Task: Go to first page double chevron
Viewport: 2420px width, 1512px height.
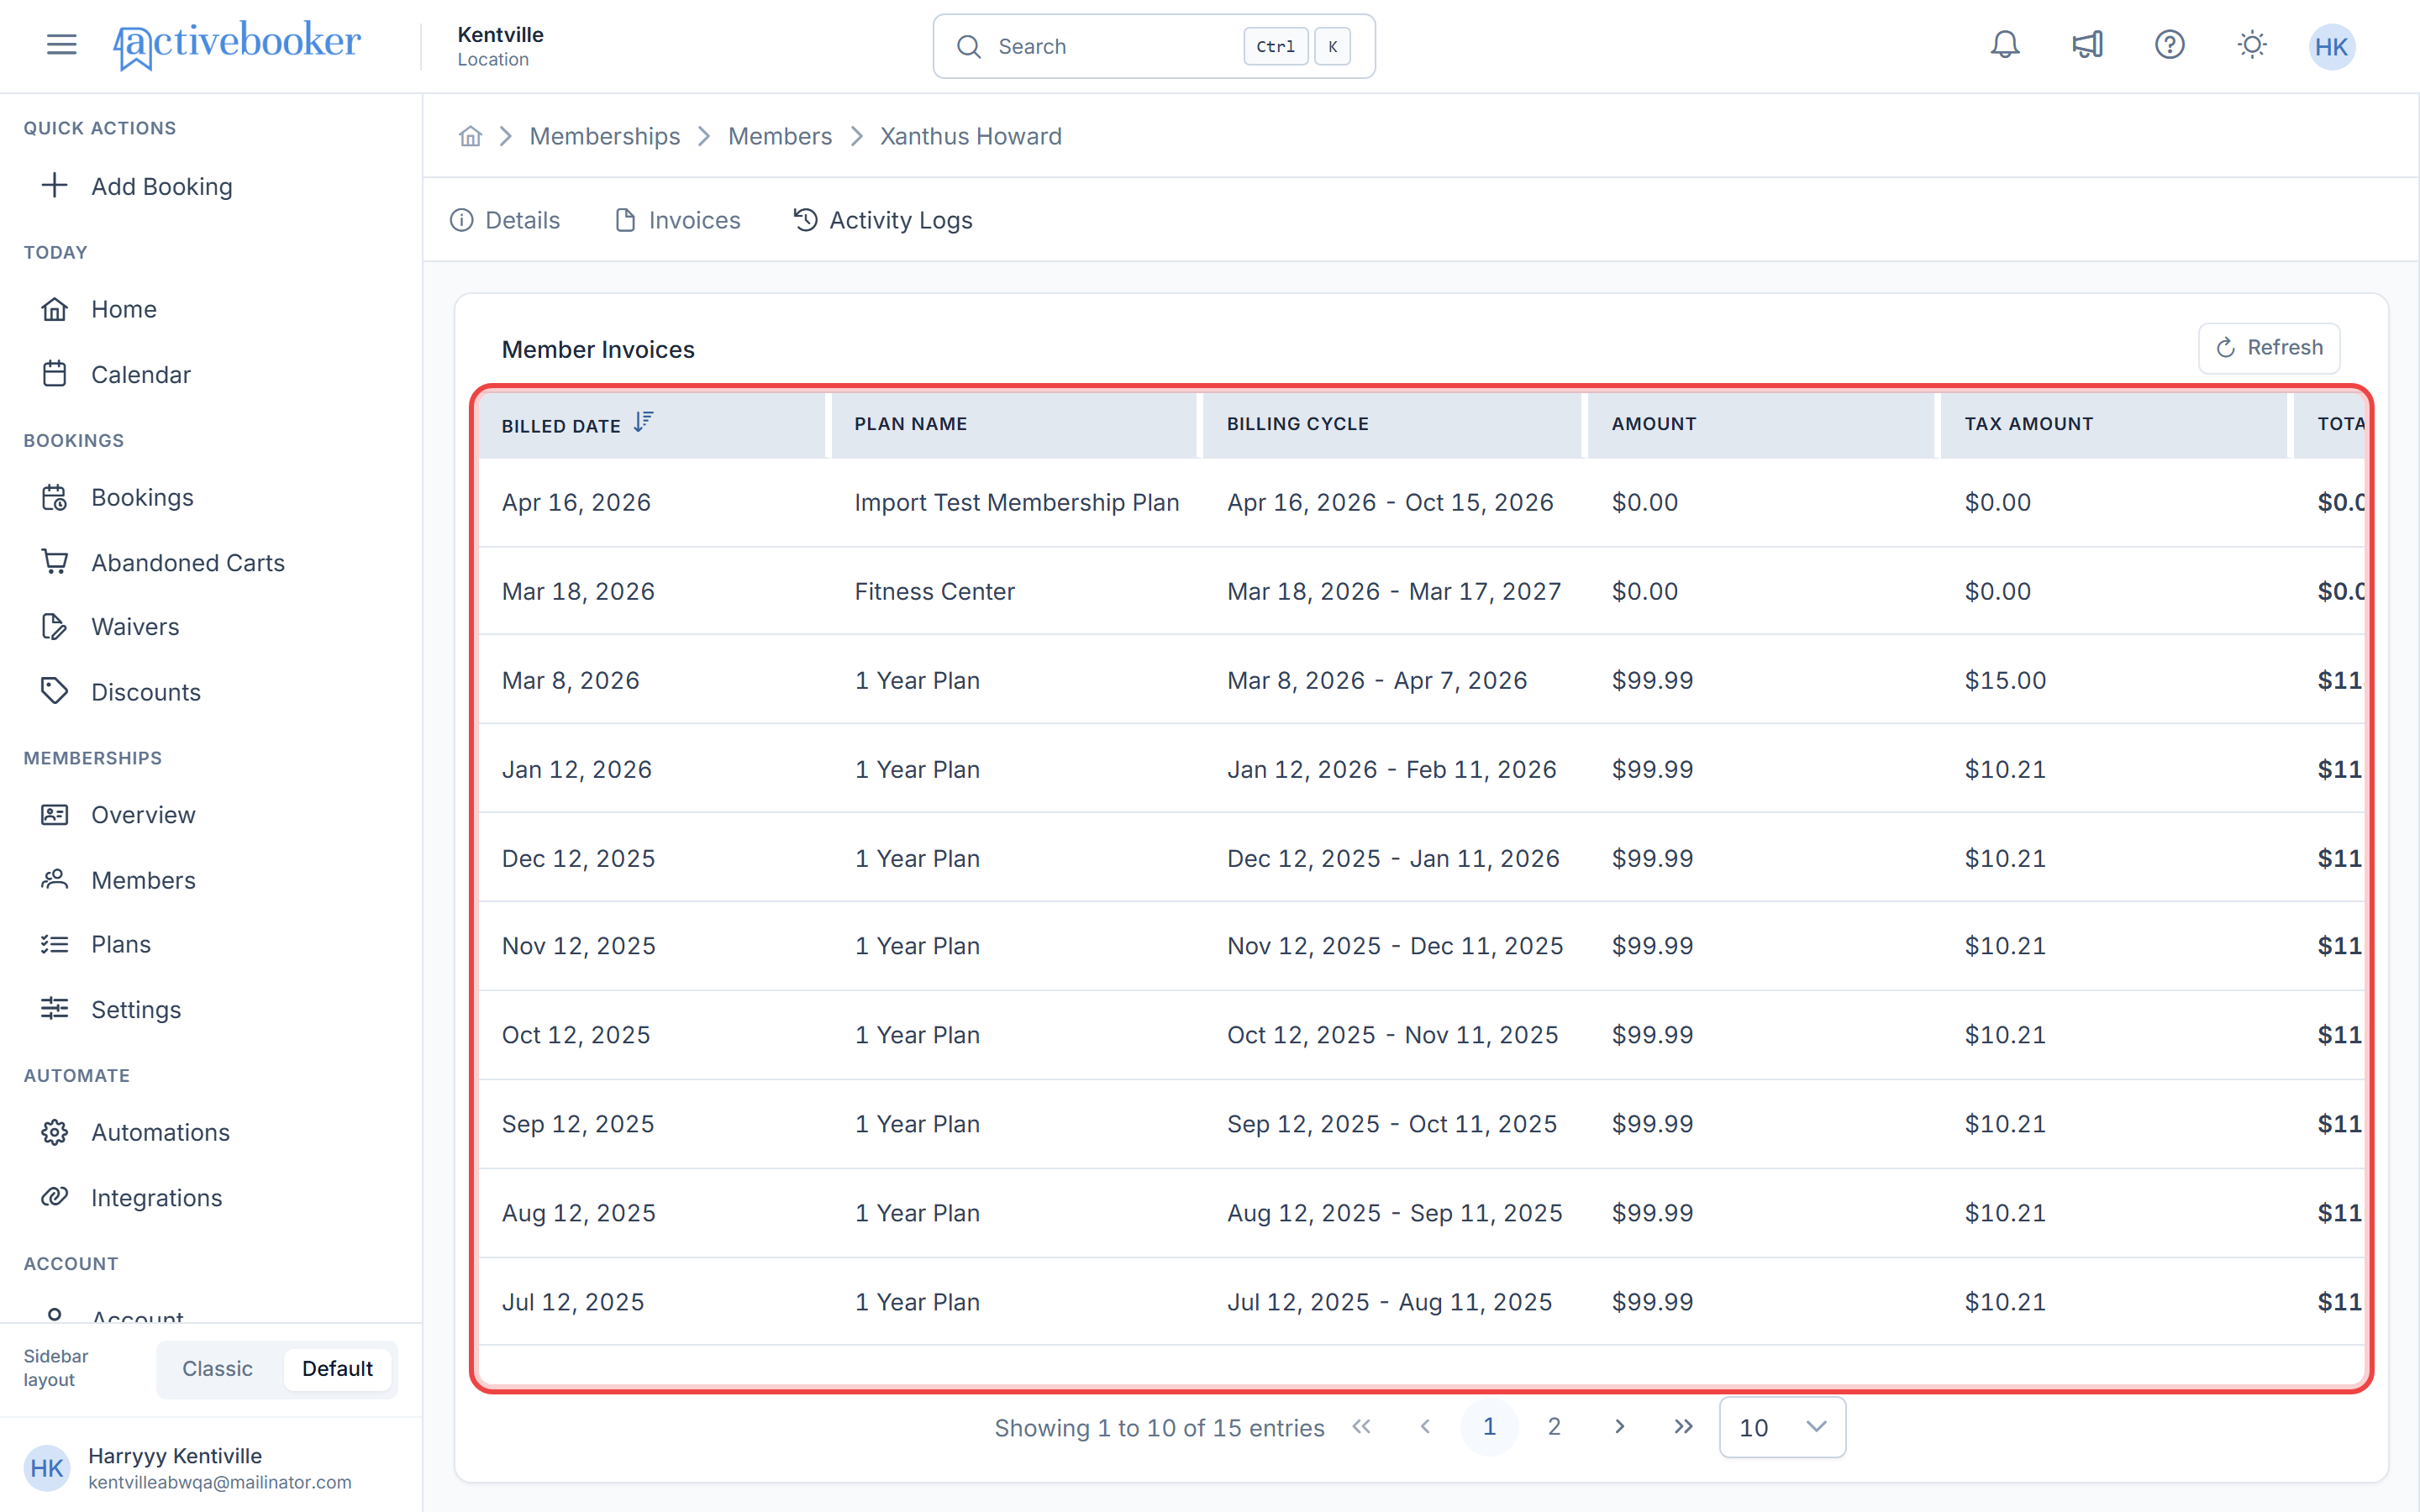Action: 1361,1427
